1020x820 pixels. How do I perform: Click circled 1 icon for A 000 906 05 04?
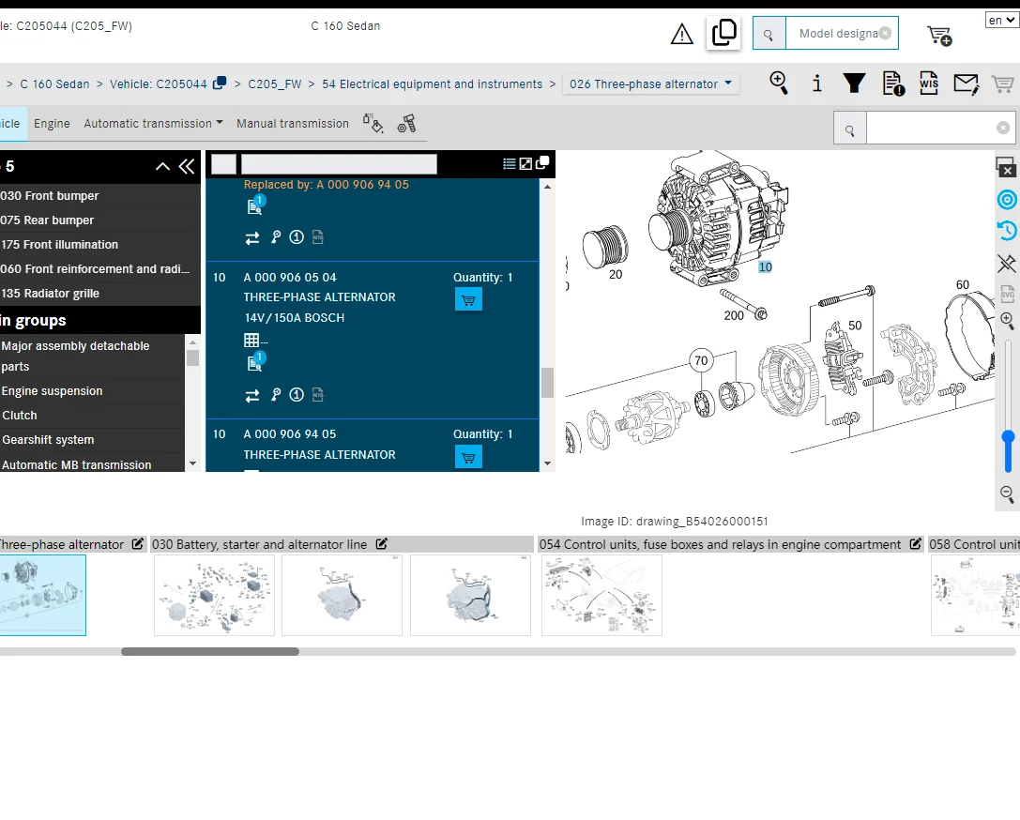tap(297, 395)
